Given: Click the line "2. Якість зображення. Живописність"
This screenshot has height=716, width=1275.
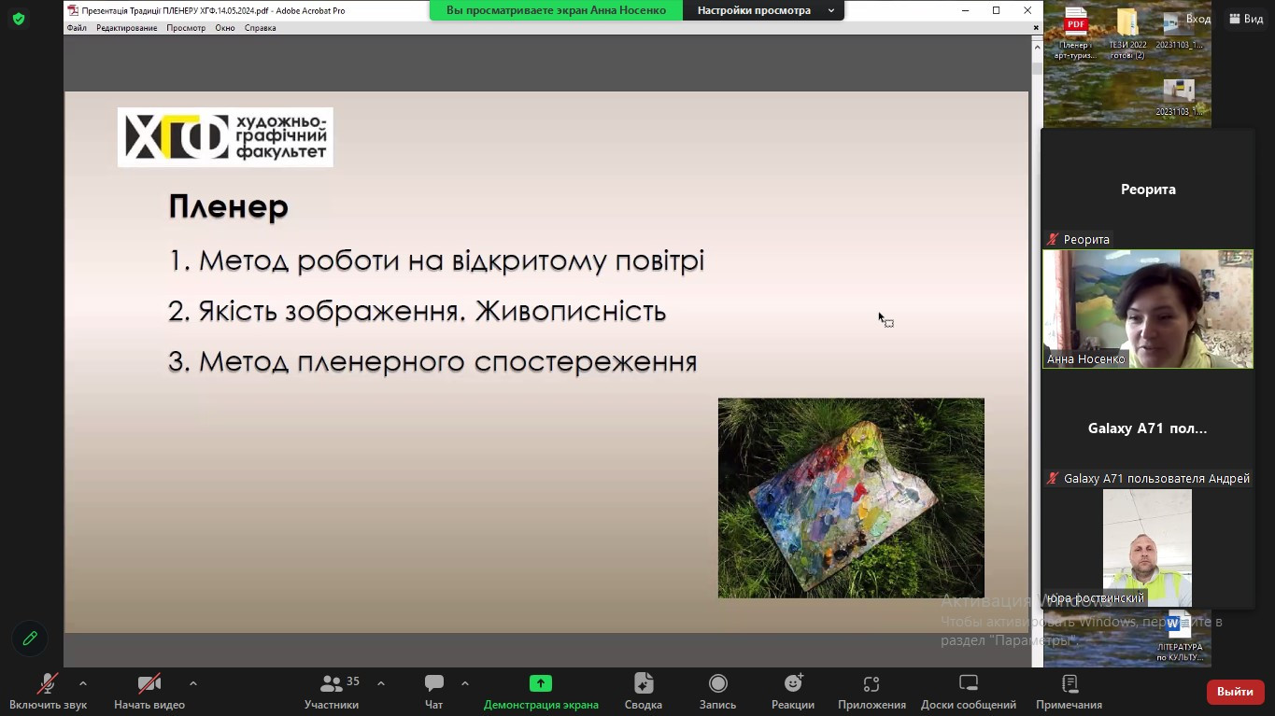Looking at the screenshot, I should point(417,311).
